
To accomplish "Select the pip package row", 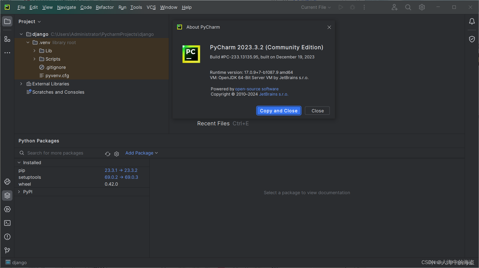I will [82, 170].
